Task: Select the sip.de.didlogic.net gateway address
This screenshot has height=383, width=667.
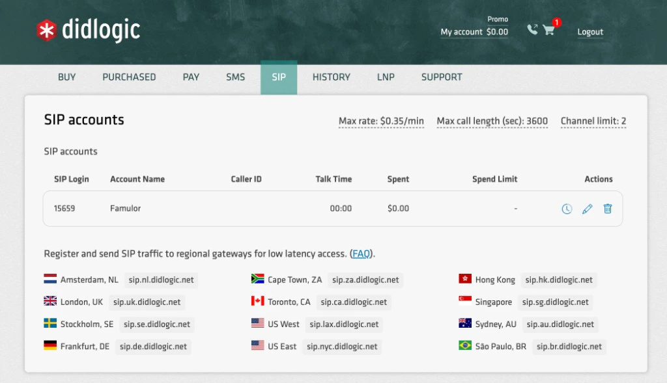Action: coord(153,346)
